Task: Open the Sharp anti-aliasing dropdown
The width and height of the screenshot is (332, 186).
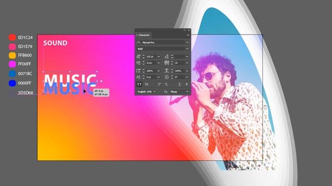Action: (179, 91)
